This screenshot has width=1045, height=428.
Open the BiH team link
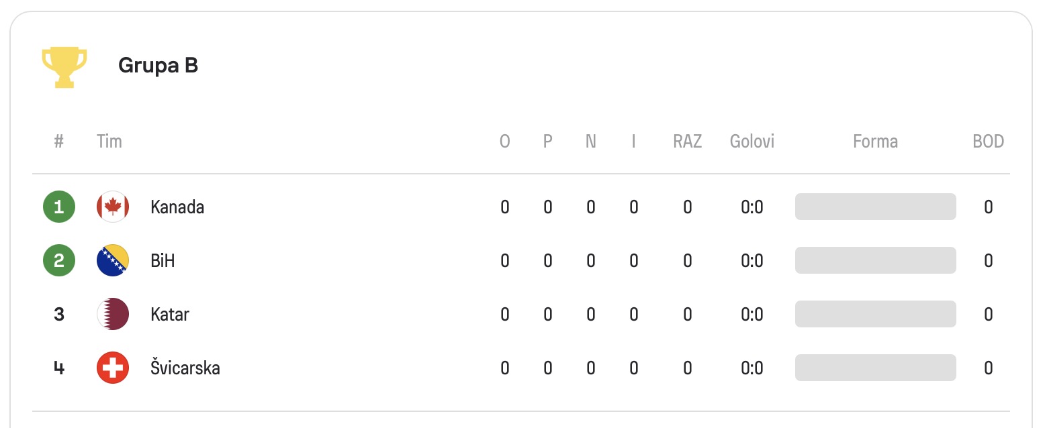coord(163,260)
